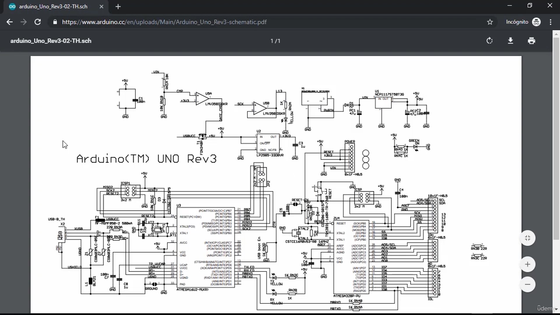Click the U5B op-amp label
Screen dimensions: 560x315
click(266, 103)
